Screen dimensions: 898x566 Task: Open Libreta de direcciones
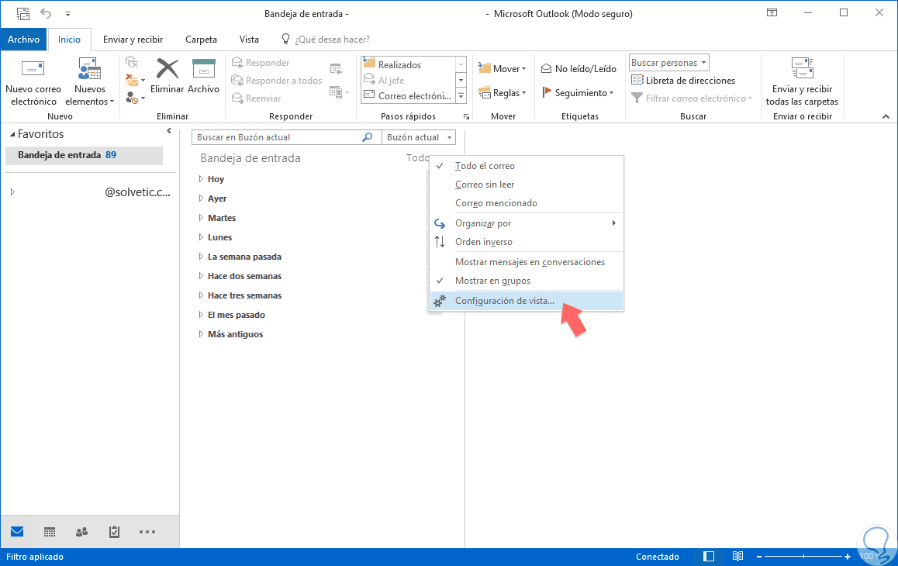click(x=682, y=80)
